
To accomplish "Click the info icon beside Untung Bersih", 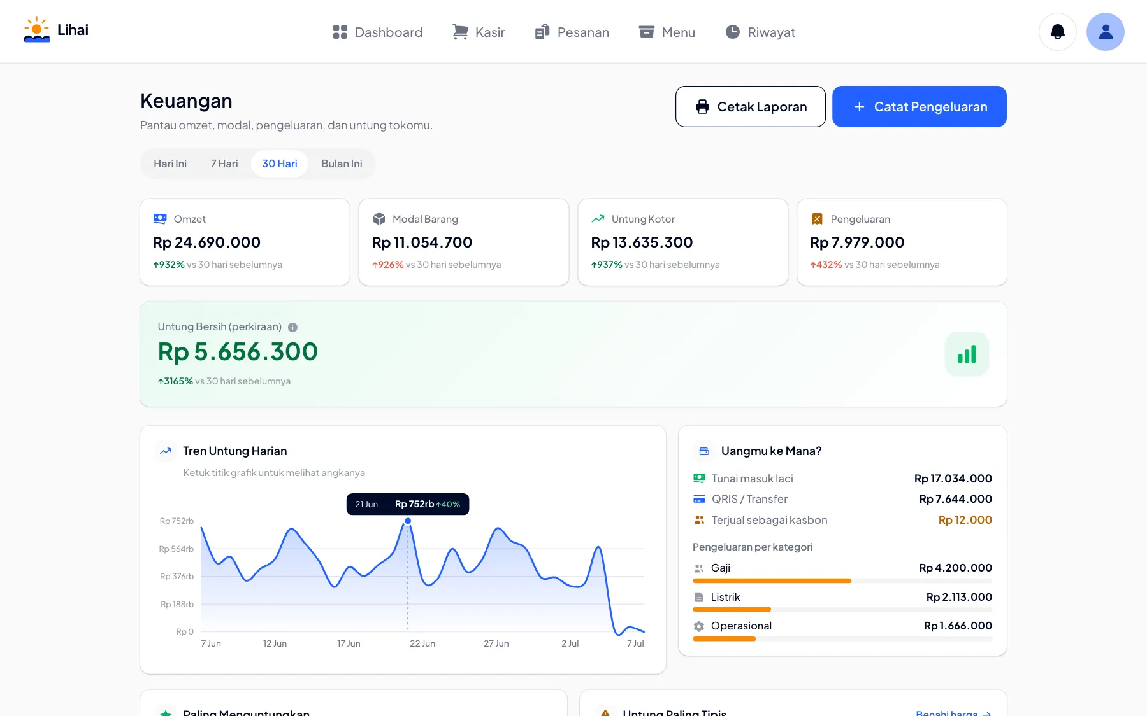I will (x=292, y=327).
